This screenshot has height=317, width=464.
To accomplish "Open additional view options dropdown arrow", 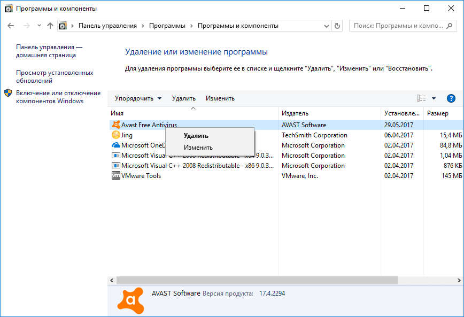I will (x=434, y=98).
